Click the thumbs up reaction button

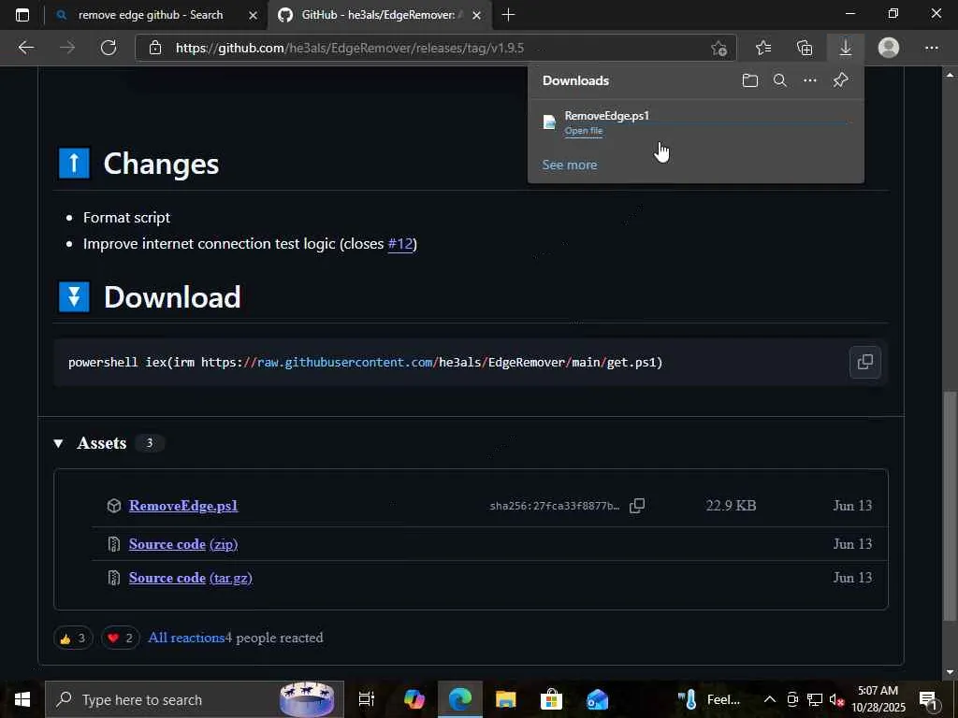click(x=73, y=638)
